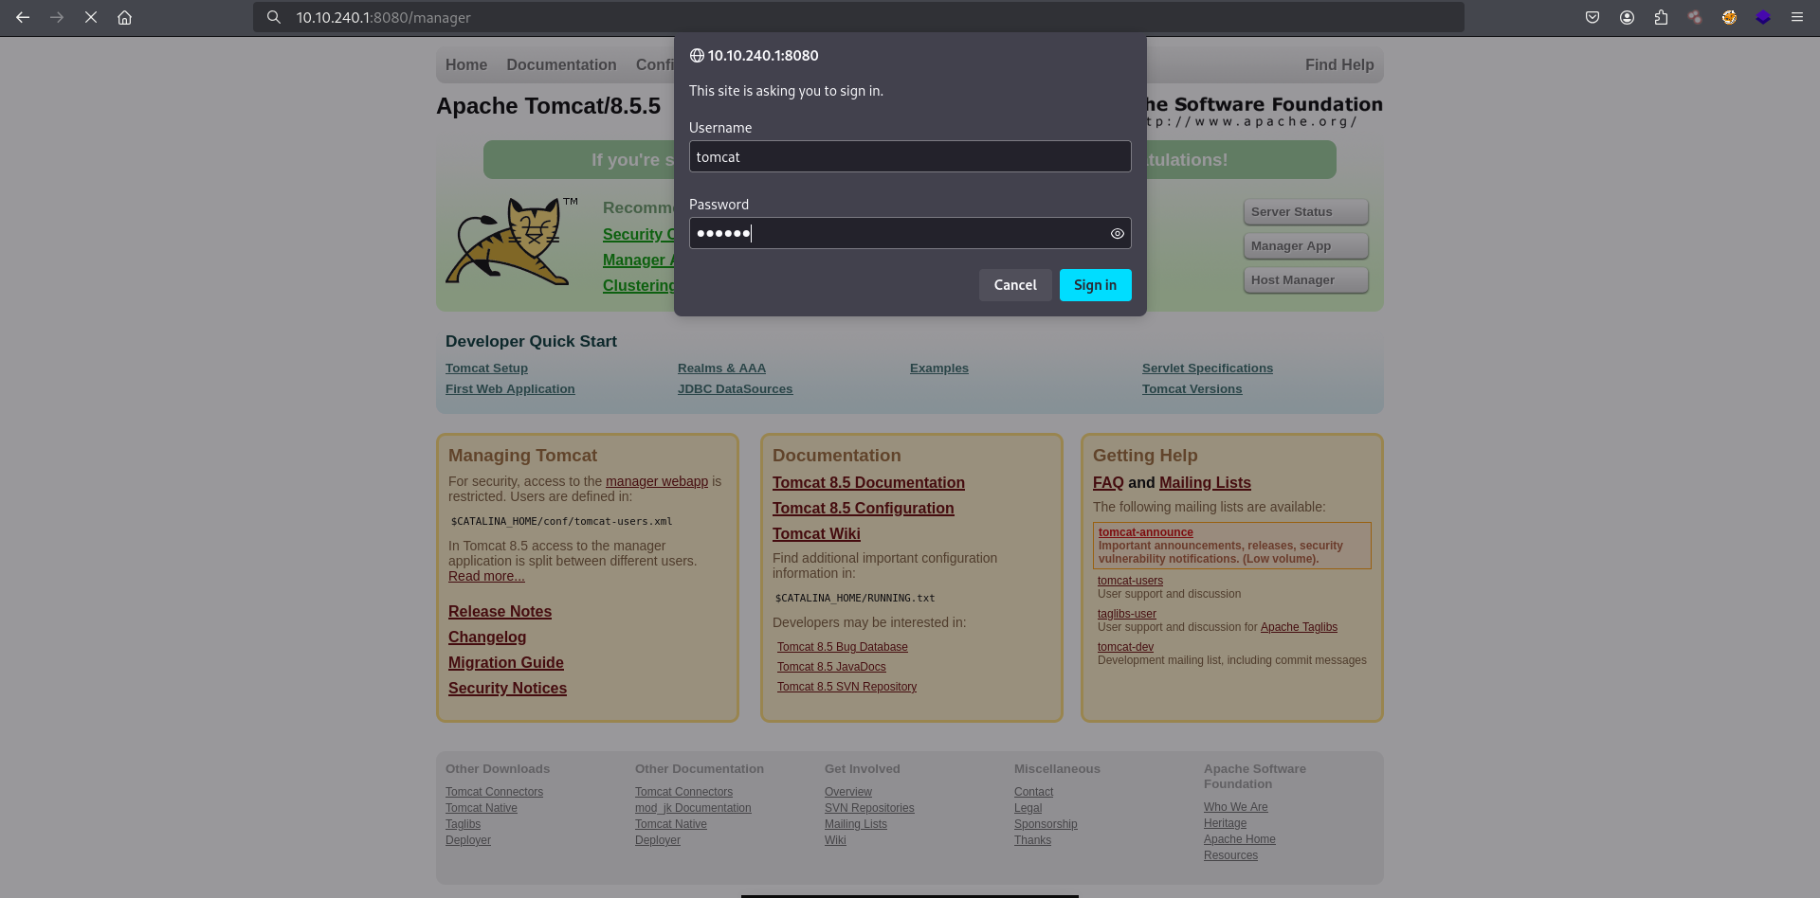Click the URL address bar
This screenshot has width=1820, height=898.
(x=858, y=17)
